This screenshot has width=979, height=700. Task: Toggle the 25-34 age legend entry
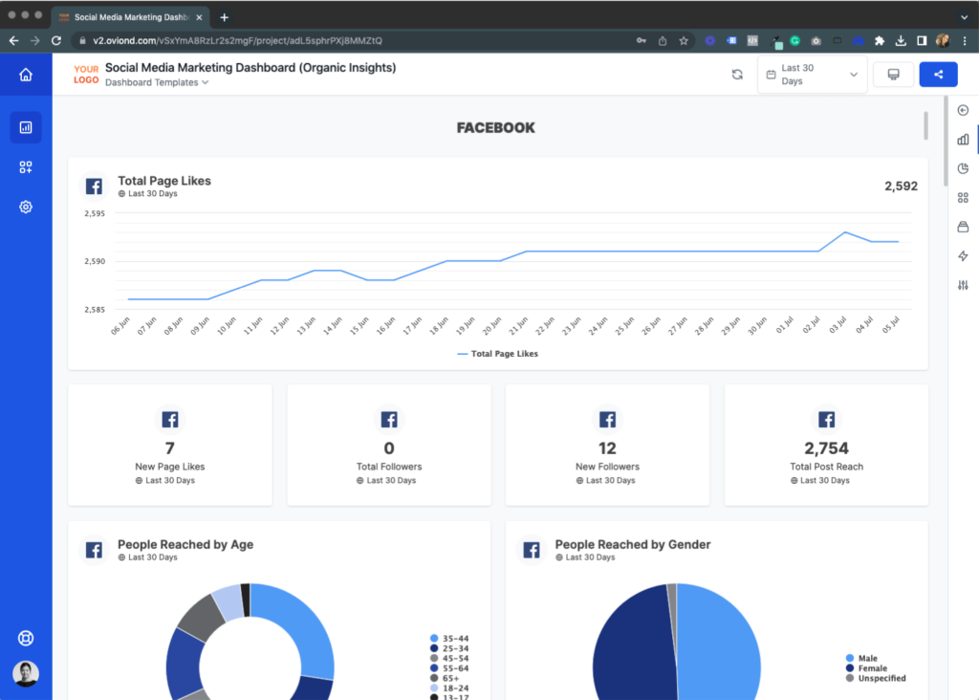tap(449, 648)
